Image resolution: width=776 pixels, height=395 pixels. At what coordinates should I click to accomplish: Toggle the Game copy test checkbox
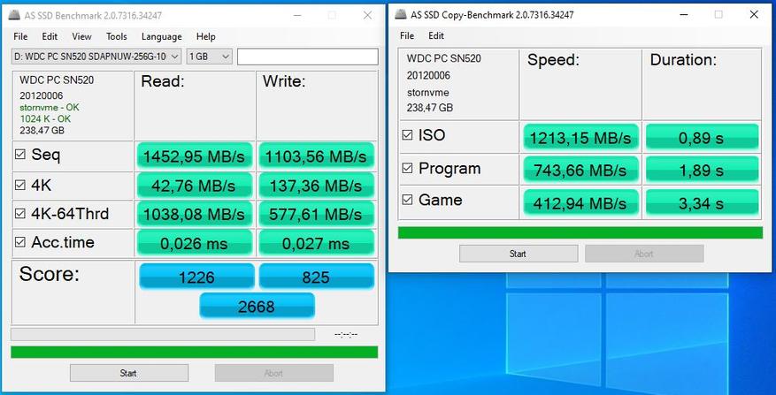pos(408,200)
